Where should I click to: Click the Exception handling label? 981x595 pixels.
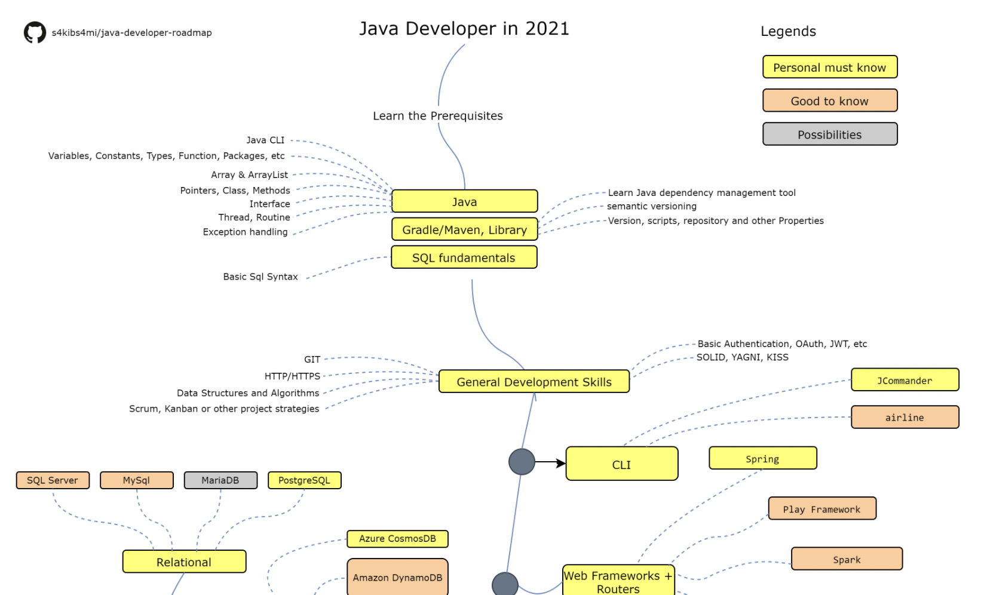coord(245,232)
